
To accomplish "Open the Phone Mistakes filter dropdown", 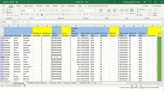I will 70,36.
